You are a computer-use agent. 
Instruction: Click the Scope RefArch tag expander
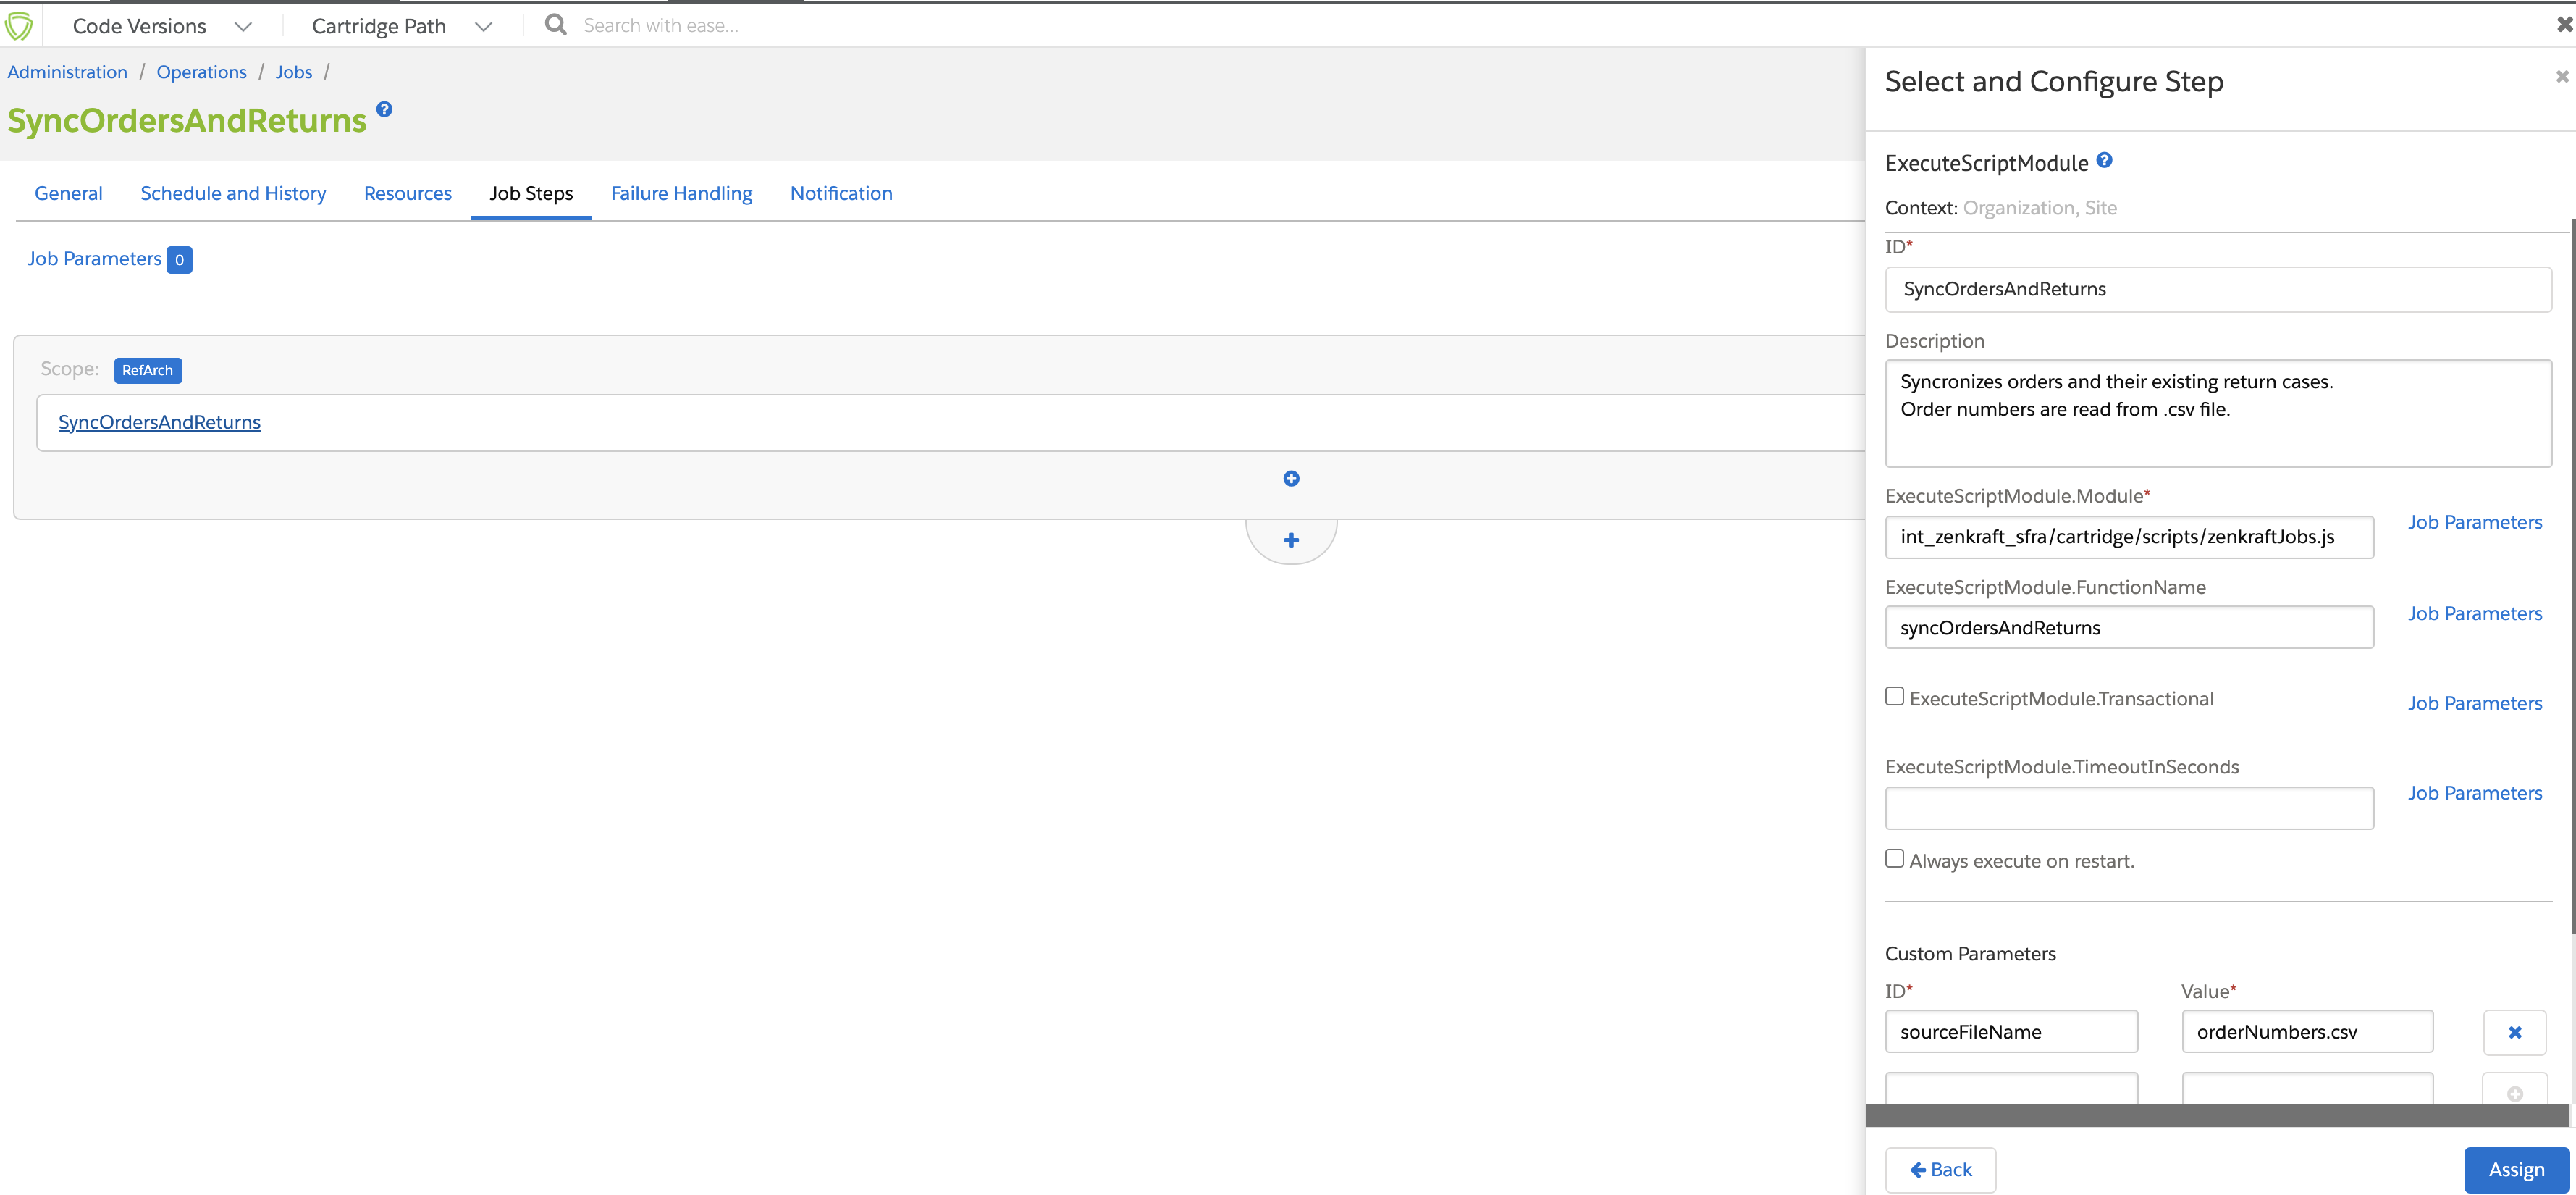click(146, 368)
